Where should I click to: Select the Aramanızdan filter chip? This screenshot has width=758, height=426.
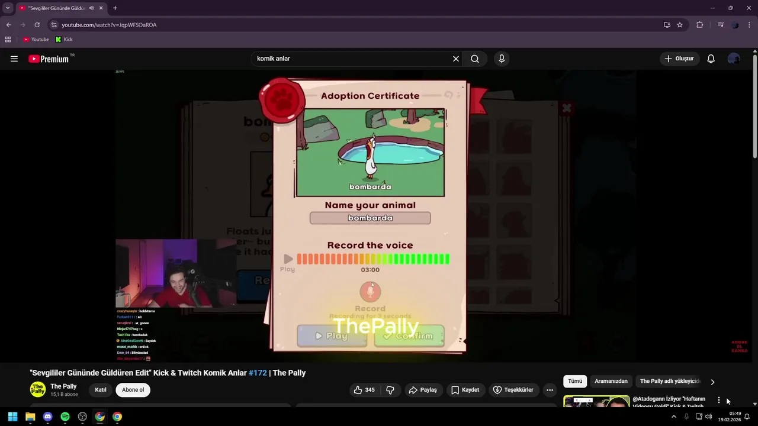click(611, 381)
